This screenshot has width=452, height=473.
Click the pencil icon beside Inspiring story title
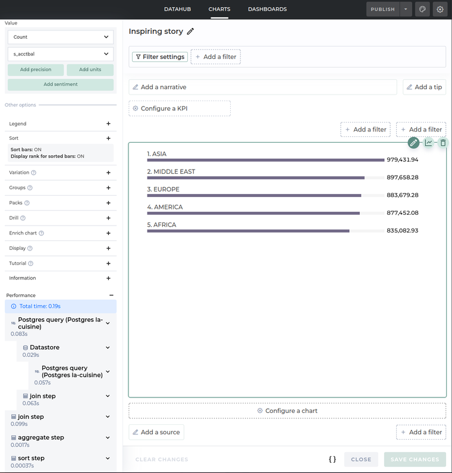click(x=190, y=32)
